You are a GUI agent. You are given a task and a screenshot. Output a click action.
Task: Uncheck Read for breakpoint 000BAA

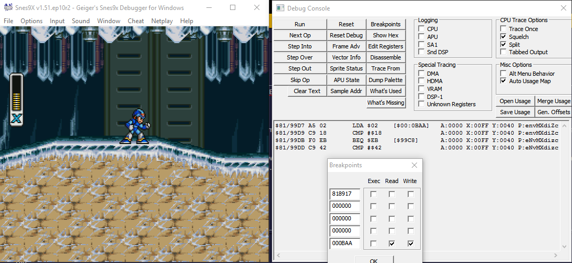click(392, 243)
